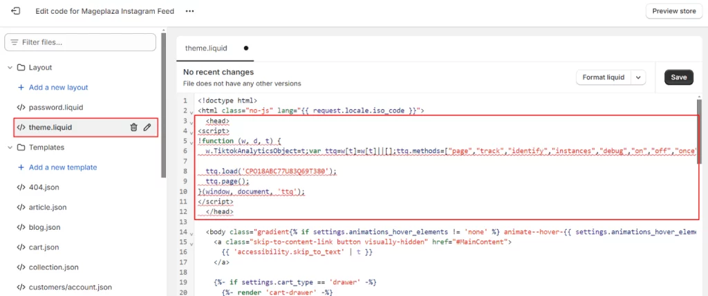The width and height of the screenshot is (708, 296).
Task: Fold code at line 4 script tag
Action: click(192, 132)
